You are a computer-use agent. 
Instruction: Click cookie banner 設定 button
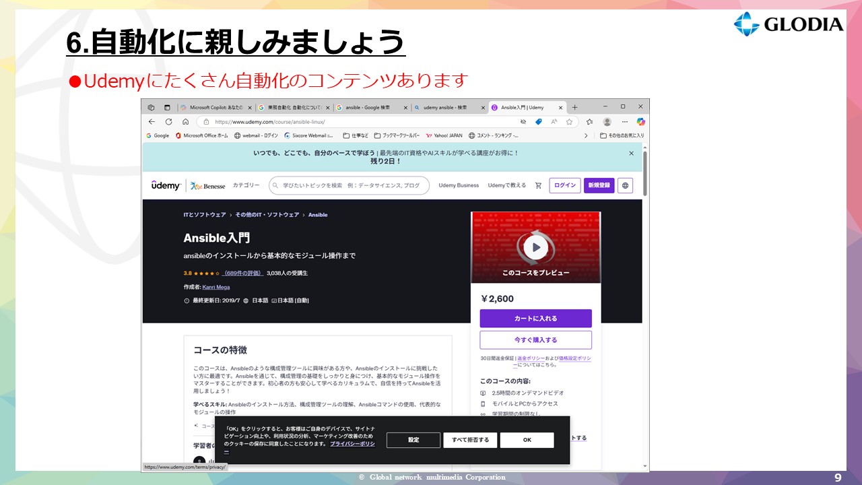pyautogui.click(x=413, y=440)
